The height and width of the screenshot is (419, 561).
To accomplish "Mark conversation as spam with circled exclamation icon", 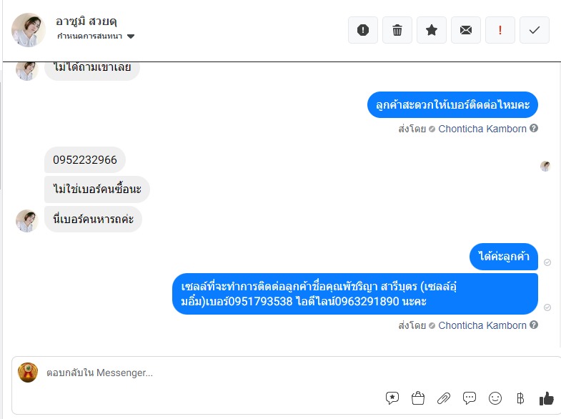I will 363,30.
